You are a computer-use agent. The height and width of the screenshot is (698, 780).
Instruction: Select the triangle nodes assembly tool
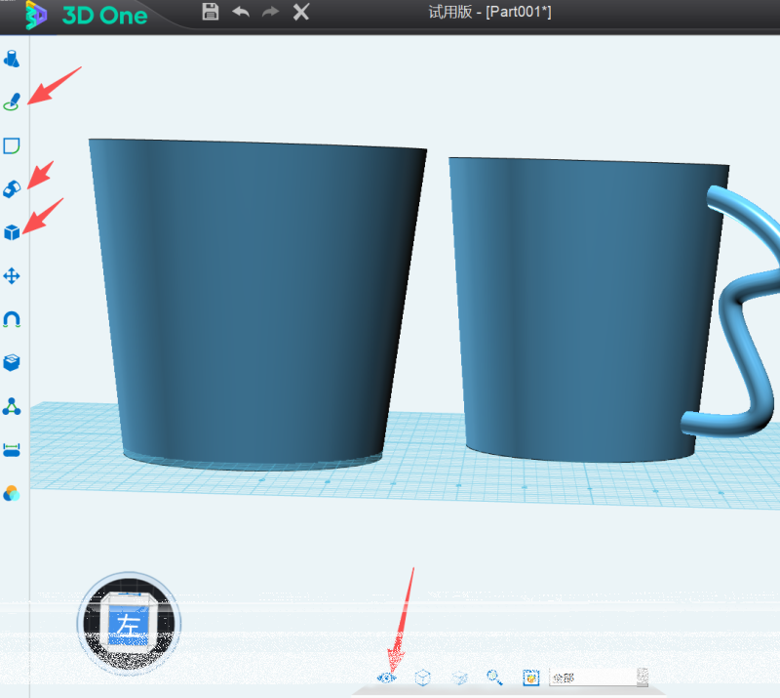(x=12, y=406)
